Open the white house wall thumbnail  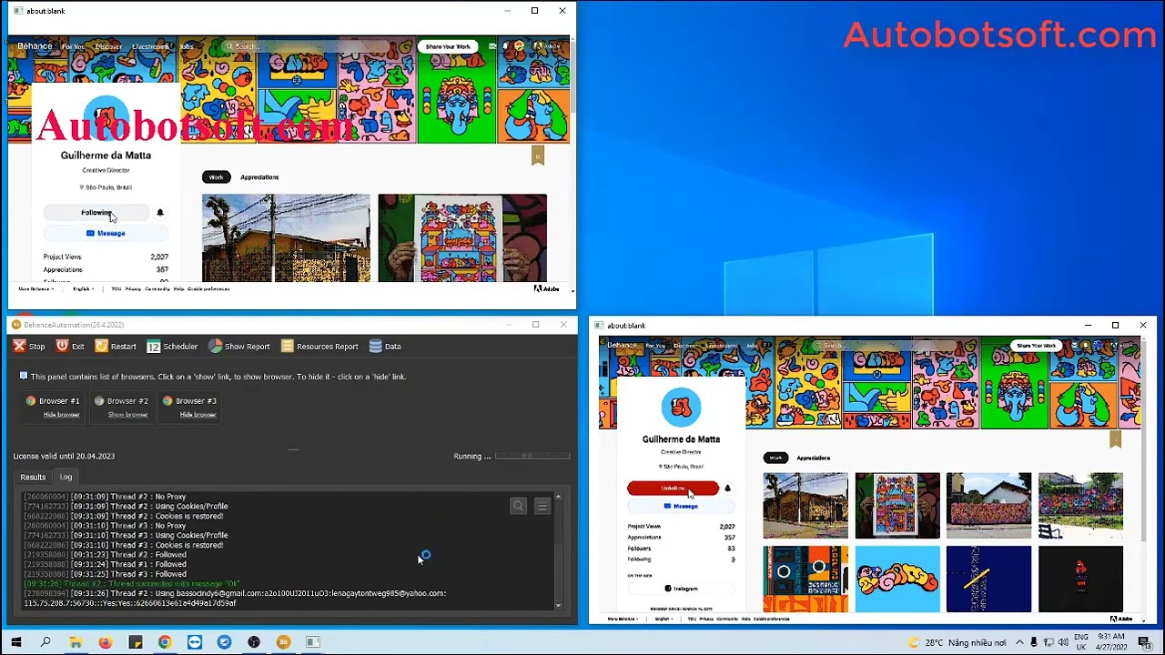(988, 506)
